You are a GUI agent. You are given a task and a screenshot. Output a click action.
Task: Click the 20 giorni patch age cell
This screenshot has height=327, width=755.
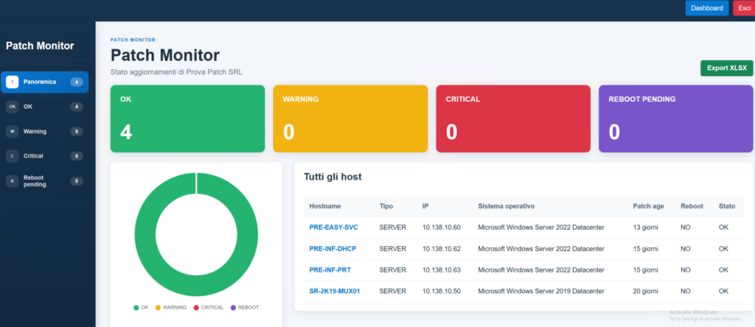(x=646, y=291)
